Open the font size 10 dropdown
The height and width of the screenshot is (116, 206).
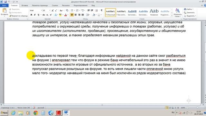(x=50, y=10)
